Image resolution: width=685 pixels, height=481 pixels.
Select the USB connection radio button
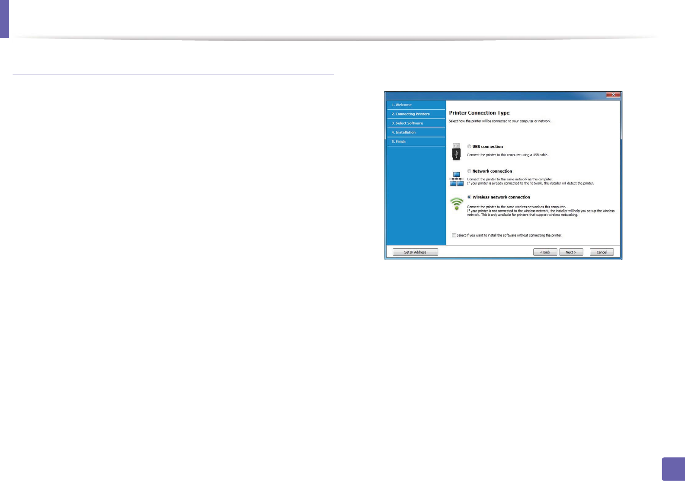tap(469, 147)
